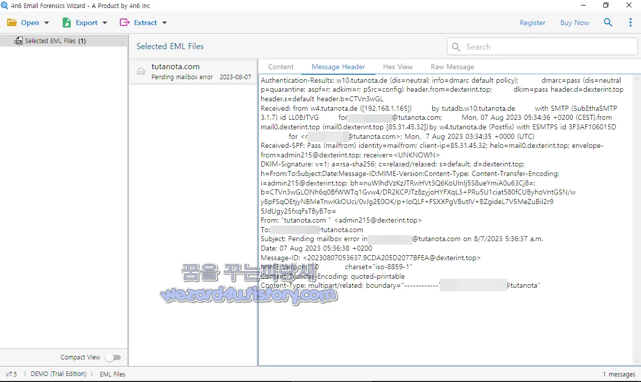
Task: Click the header pane scrollbar down arrow
Action: 637,361
